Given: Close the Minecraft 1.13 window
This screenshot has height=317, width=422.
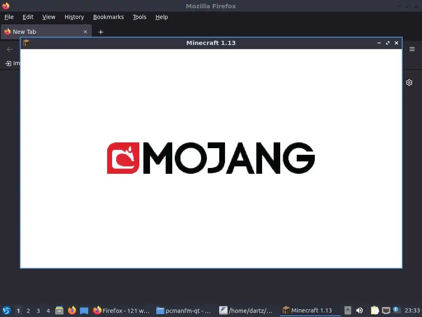Looking at the screenshot, I should click(396, 43).
